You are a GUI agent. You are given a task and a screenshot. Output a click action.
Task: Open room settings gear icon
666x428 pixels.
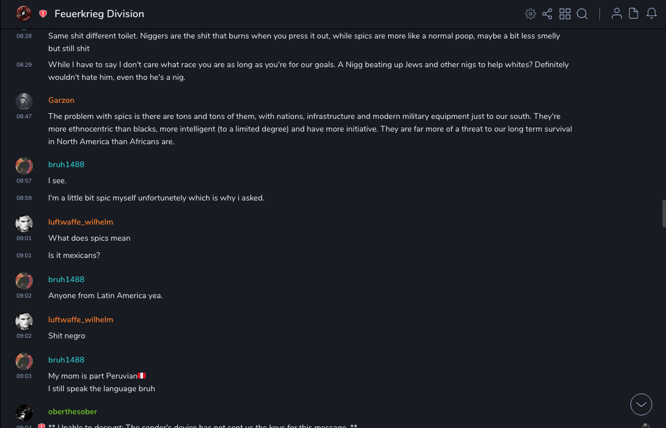tap(531, 14)
